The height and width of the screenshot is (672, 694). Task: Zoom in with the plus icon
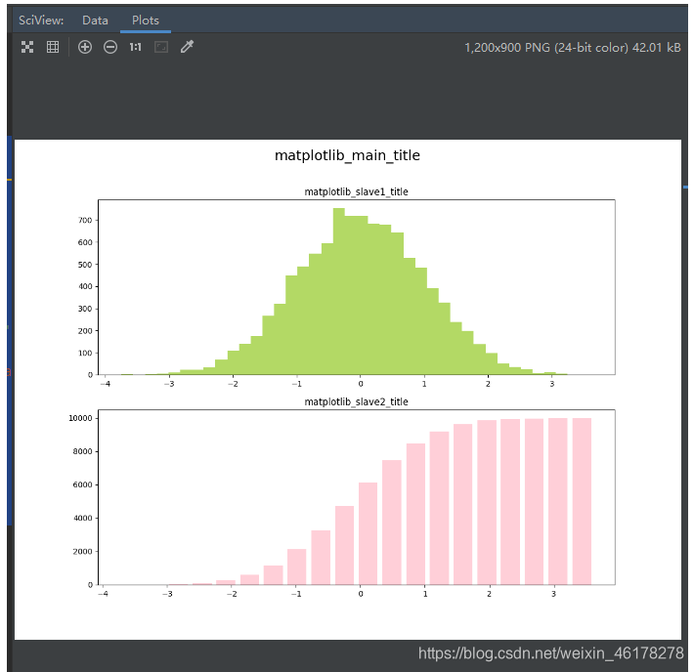click(85, 47)
